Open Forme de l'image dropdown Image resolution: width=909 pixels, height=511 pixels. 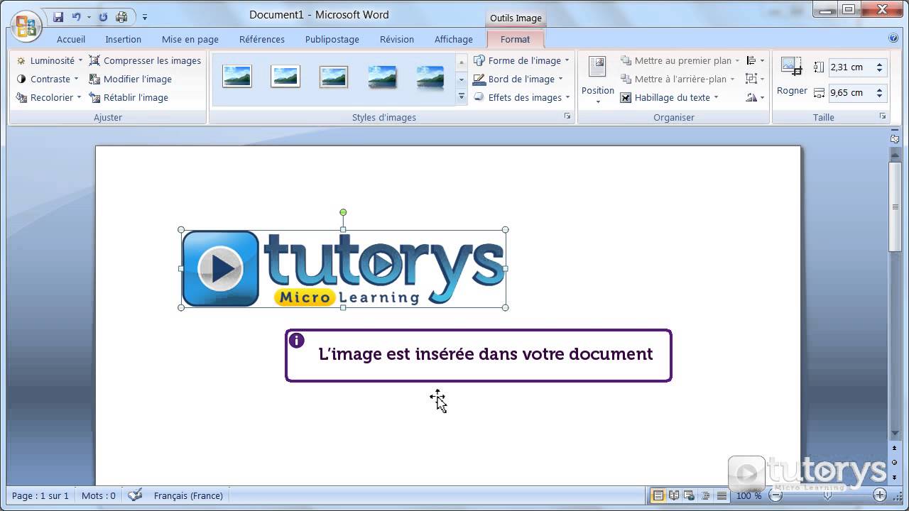(521, 61)
